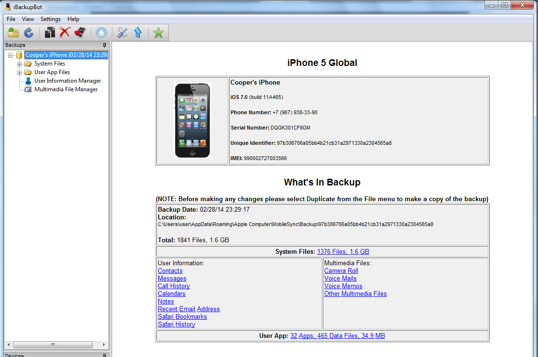
Task: Click the Serial Number DQGK301CF8GM text
Action: [290, 128]
